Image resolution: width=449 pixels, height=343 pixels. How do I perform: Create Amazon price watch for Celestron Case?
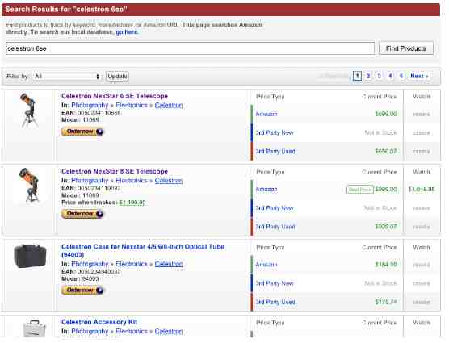(x=422, y=265)
